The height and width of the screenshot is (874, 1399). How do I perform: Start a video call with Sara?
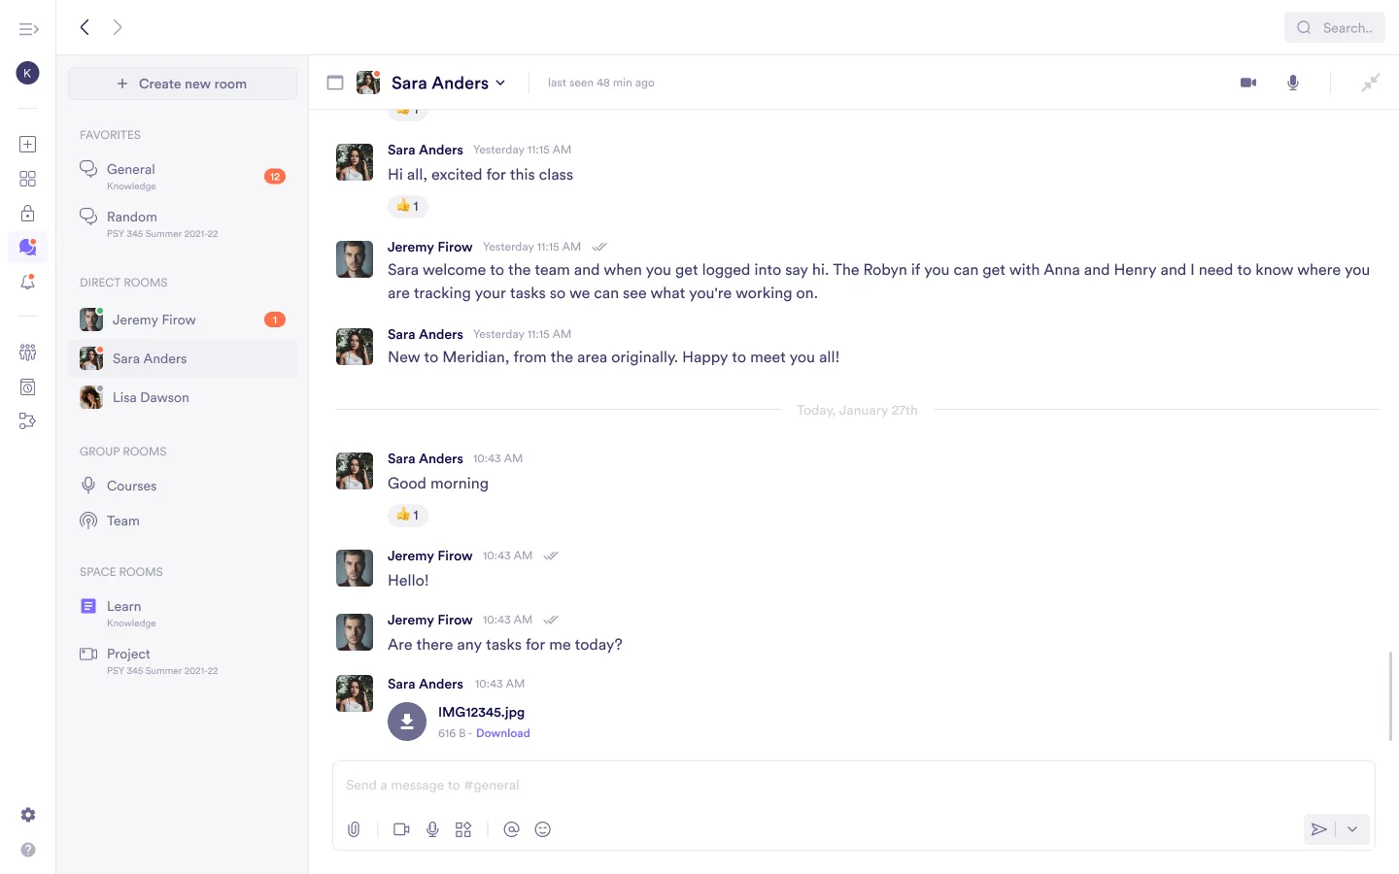pyautogui.click(x=1248, y=83)
